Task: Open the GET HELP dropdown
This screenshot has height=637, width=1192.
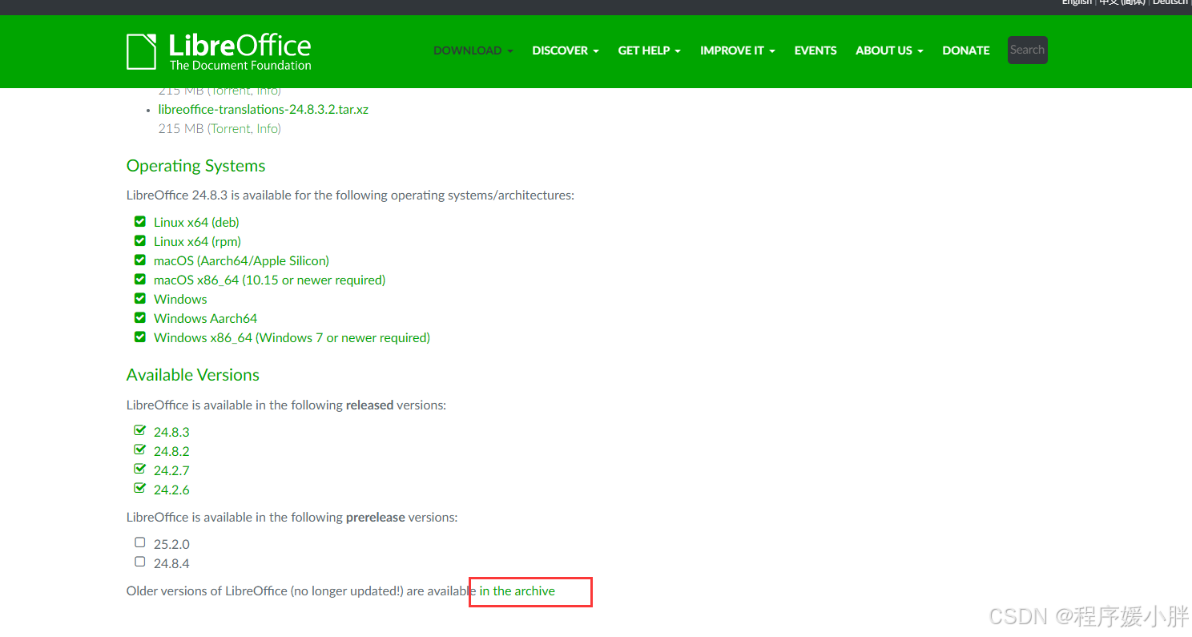Action: pos(649,50)
